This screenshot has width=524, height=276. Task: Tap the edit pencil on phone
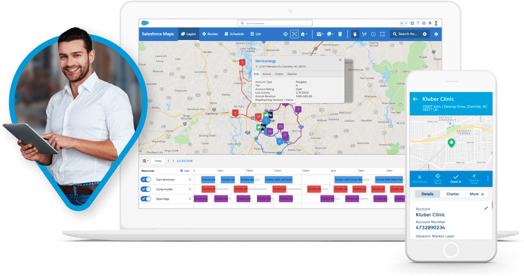click(x=486, y=208)
